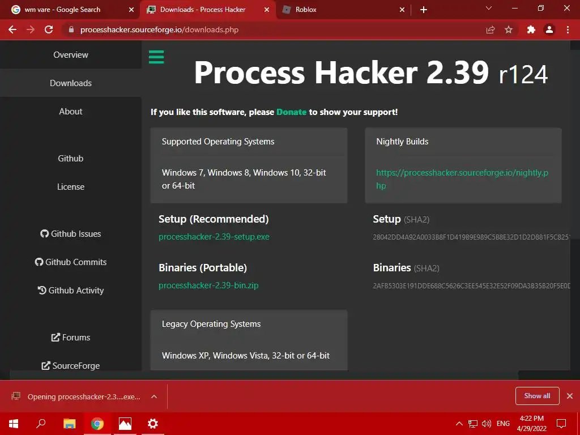Download processhacker-2.39-bin.zip
The width and height of the screenshot is (580, 435).
click(208, 285)
